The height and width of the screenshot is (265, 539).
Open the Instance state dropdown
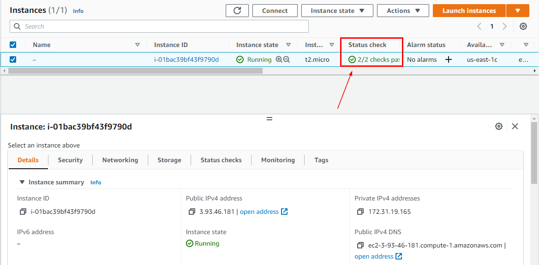pyautogui.click(x=337, y=11)
